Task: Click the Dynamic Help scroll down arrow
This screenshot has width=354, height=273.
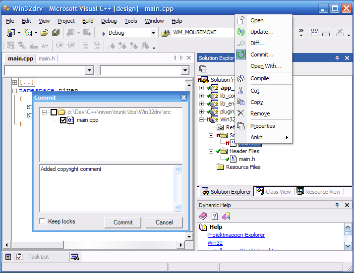Action: coord(348,246)
